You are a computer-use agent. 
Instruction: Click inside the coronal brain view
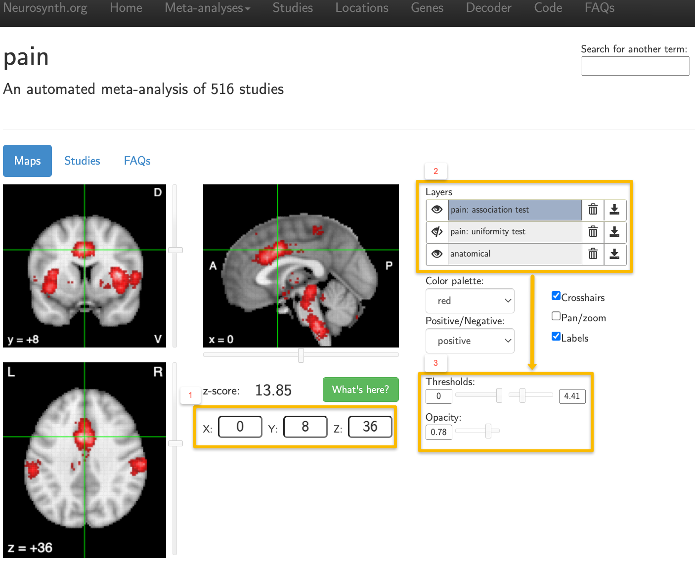tap(85, 266)
